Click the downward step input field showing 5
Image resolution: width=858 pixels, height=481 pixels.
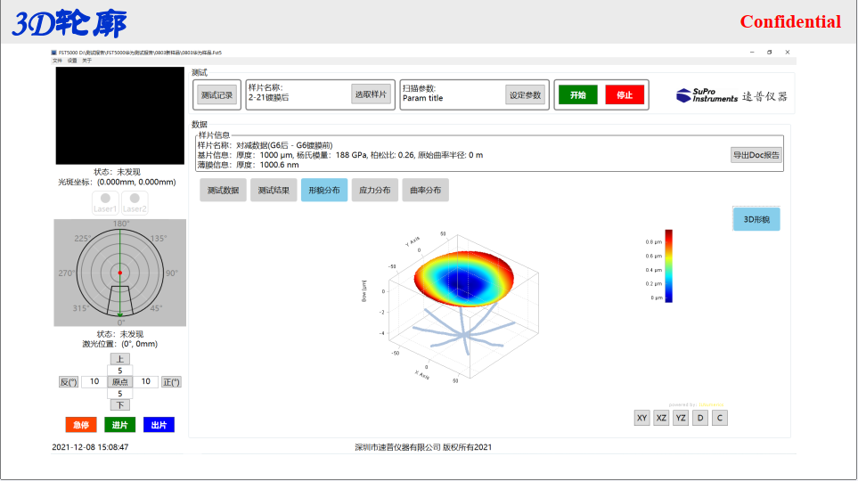[120, 394]
